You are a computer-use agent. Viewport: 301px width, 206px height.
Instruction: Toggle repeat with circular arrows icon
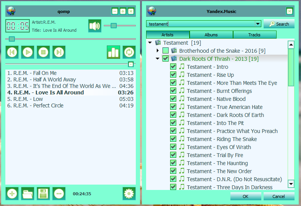click(129, 52)
